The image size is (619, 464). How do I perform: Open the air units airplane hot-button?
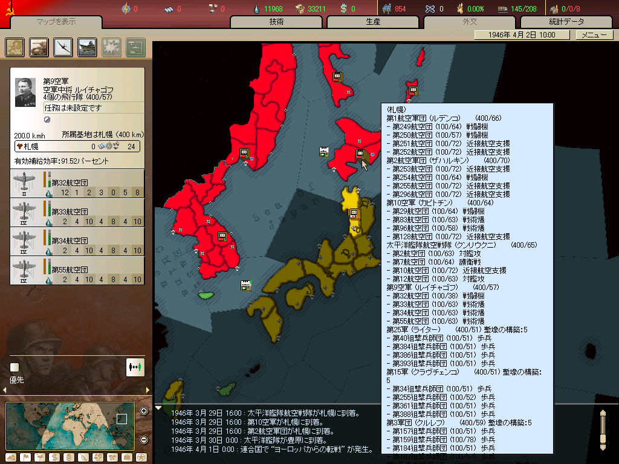click(63, 47)
